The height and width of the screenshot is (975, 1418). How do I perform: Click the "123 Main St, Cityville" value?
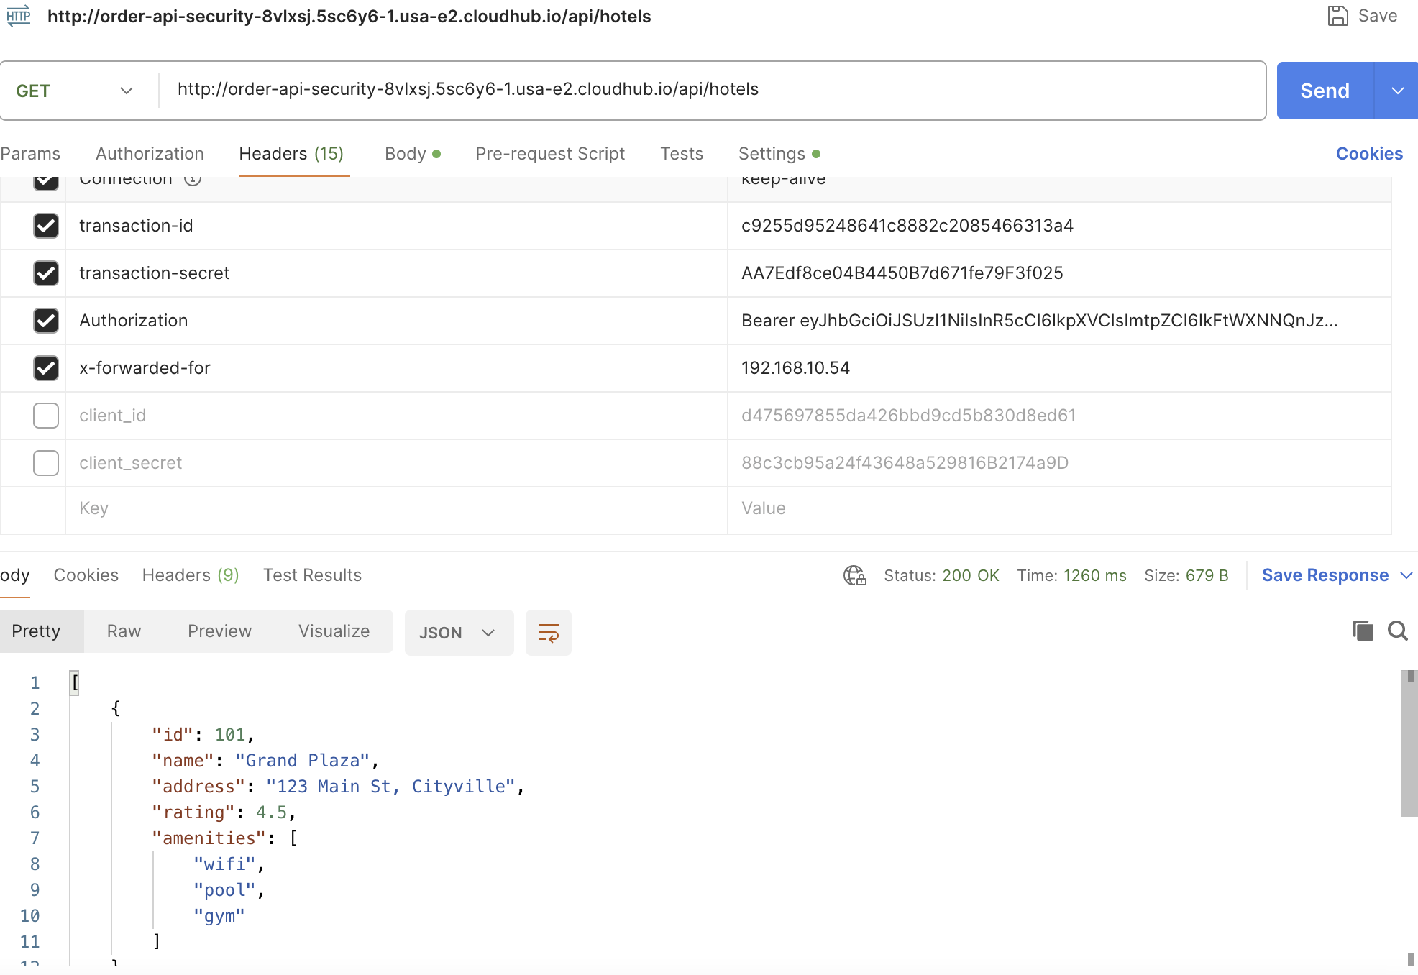click(391, 787)
